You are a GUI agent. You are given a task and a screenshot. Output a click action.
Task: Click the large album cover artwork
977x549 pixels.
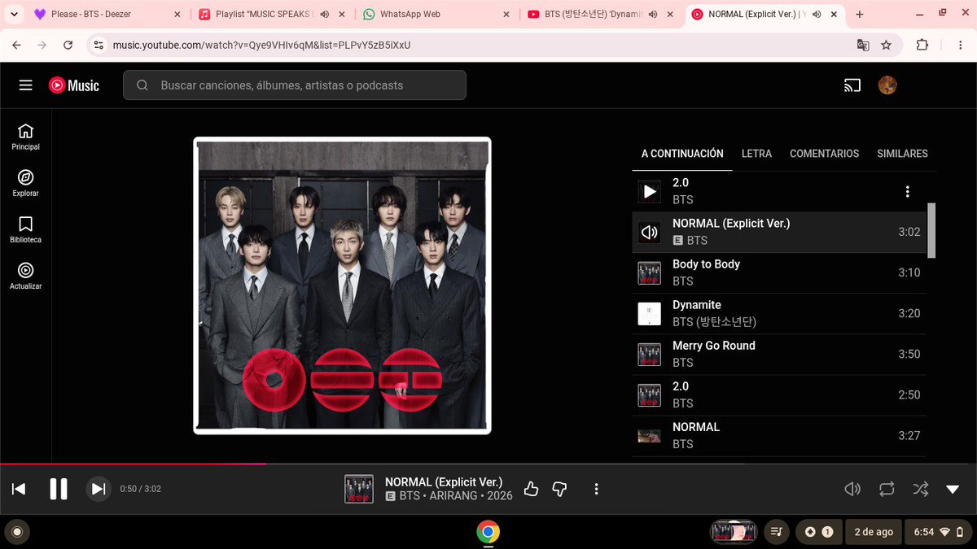pos(342,285)
